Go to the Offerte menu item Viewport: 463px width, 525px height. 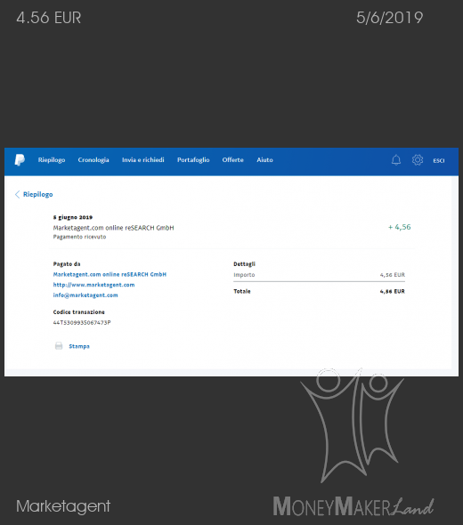pos(233,160)
